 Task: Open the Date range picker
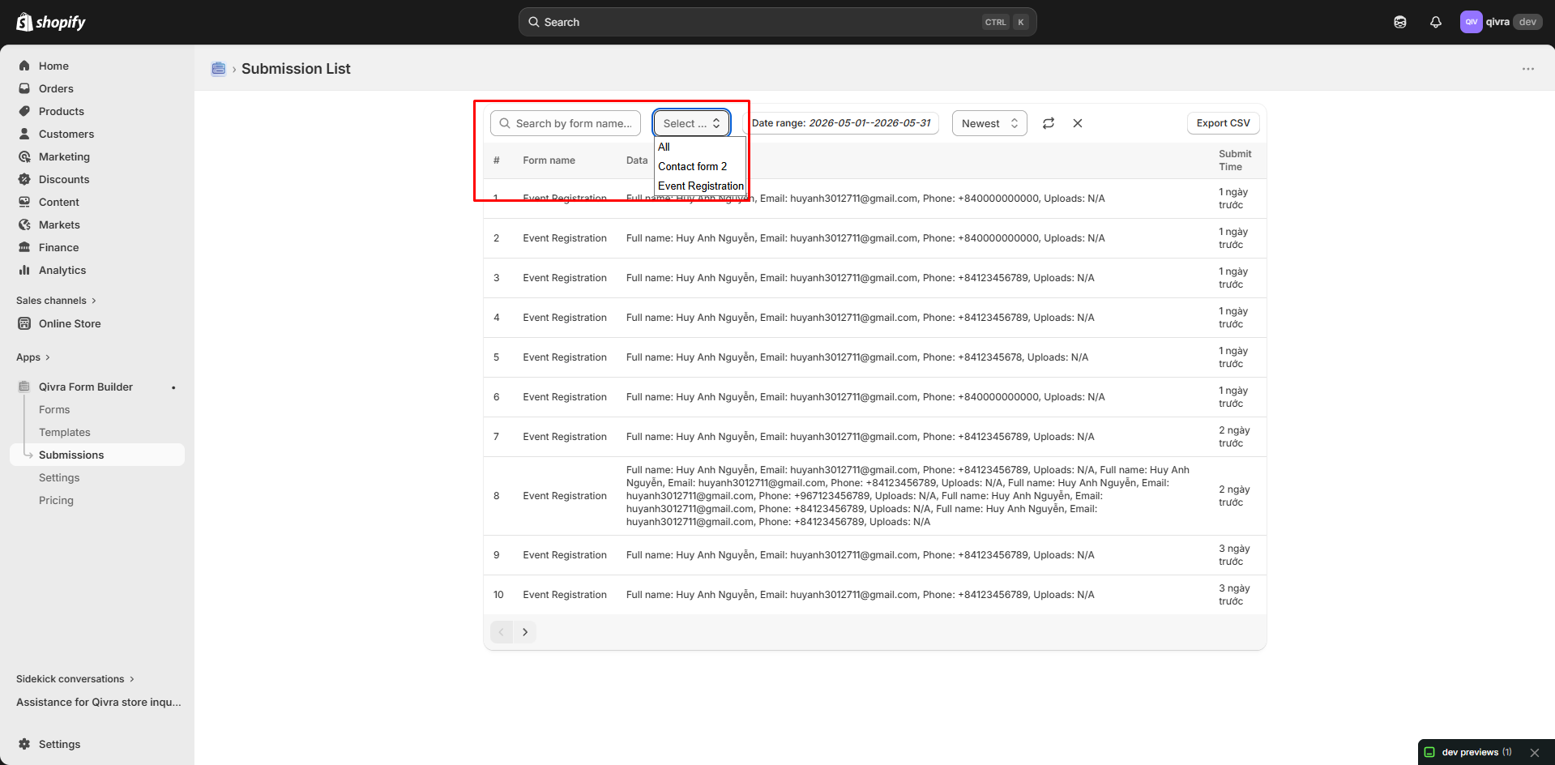coord(841,123)
